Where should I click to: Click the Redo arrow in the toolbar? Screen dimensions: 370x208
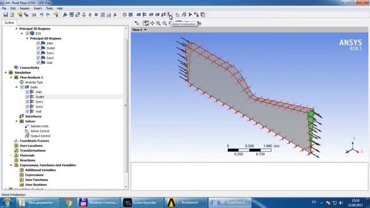pos(48,14)
